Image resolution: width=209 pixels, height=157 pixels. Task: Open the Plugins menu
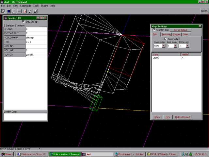point(44,6)
